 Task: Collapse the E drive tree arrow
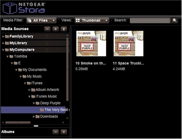tap(12, 63)
